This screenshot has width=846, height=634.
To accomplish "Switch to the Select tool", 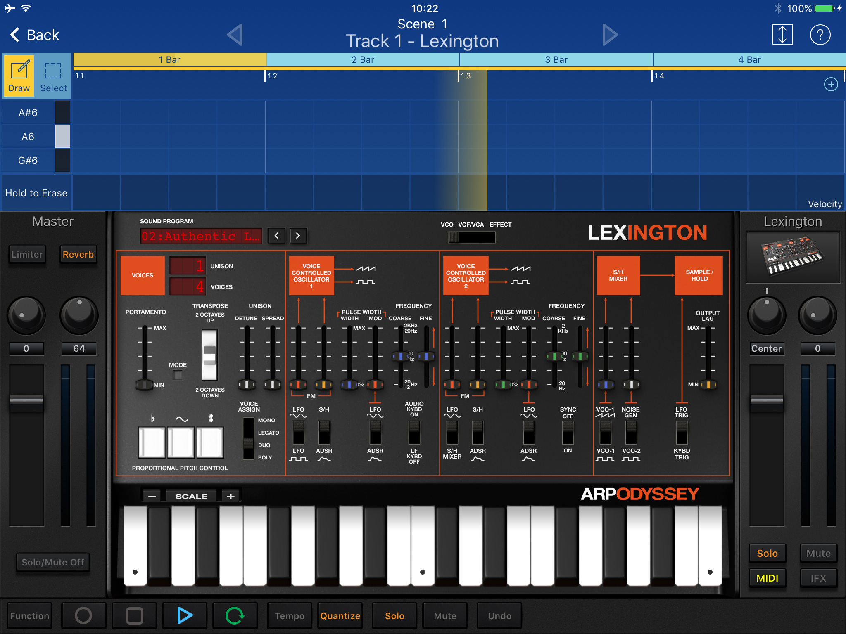I will point(53,76).
